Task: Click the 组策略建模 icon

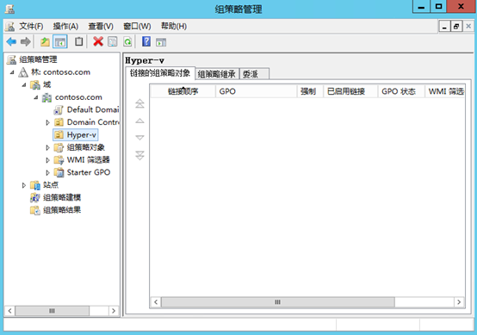Action: [35, 197]
